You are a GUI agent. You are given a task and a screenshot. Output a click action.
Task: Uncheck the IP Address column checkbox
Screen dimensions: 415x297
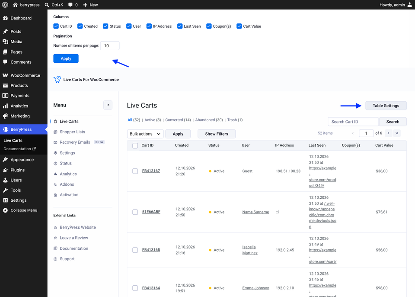149,26
